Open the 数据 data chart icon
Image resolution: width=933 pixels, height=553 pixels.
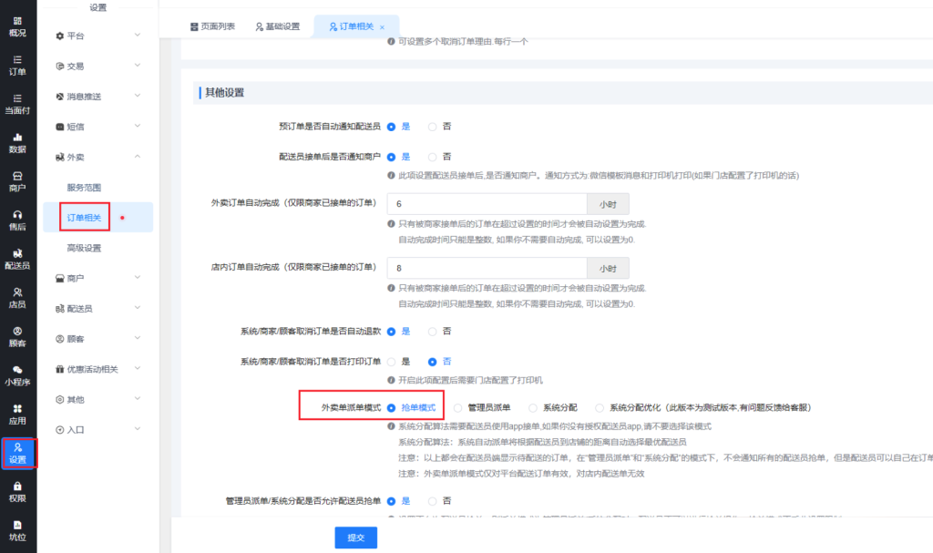17,141
